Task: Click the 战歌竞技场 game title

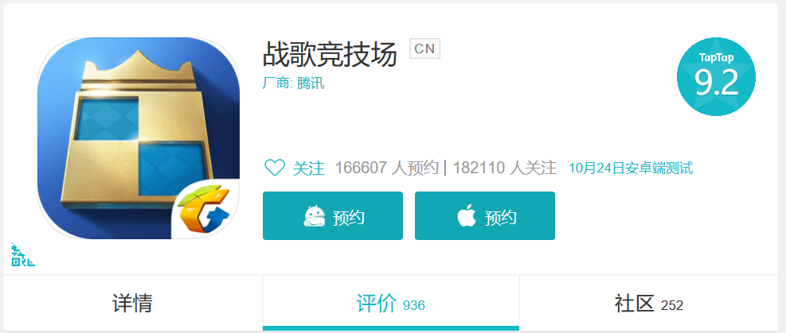Action: coord(330,55)
